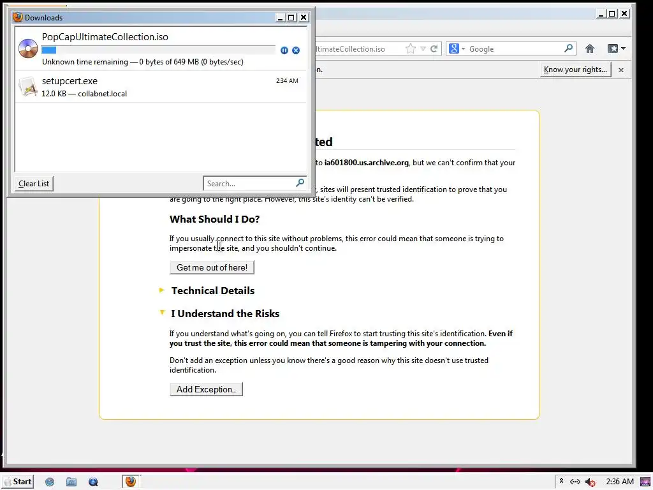Open the Google search engine selector
The height and width of the screenshot is (490, 653).
pos(457,48)
